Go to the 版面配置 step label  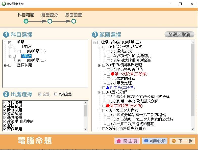pos(73,15)
